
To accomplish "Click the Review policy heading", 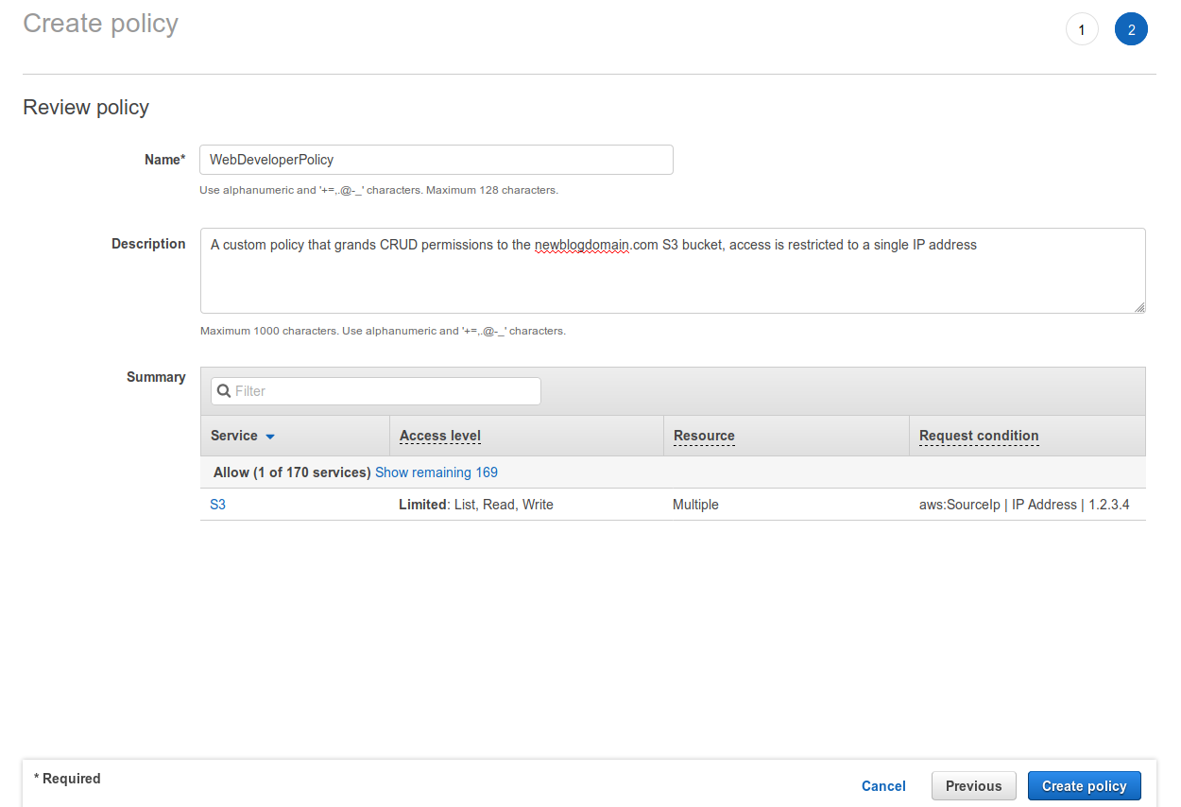I will point(86,108).
